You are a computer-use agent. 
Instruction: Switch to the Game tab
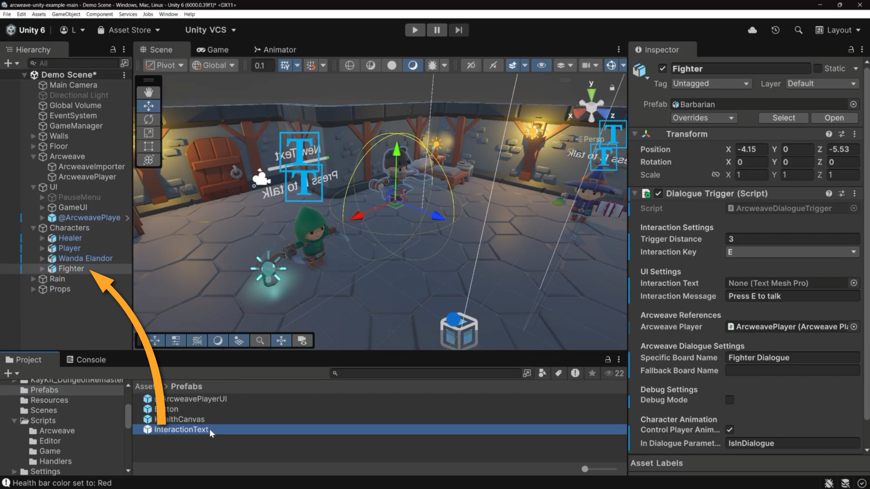213,49
